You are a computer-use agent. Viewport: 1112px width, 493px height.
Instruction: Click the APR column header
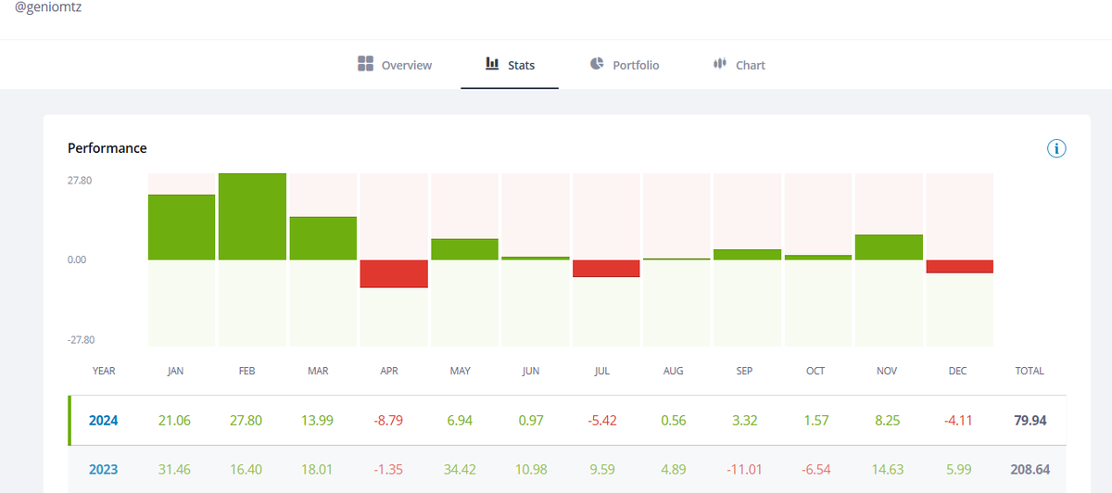(x=389, y=371)
